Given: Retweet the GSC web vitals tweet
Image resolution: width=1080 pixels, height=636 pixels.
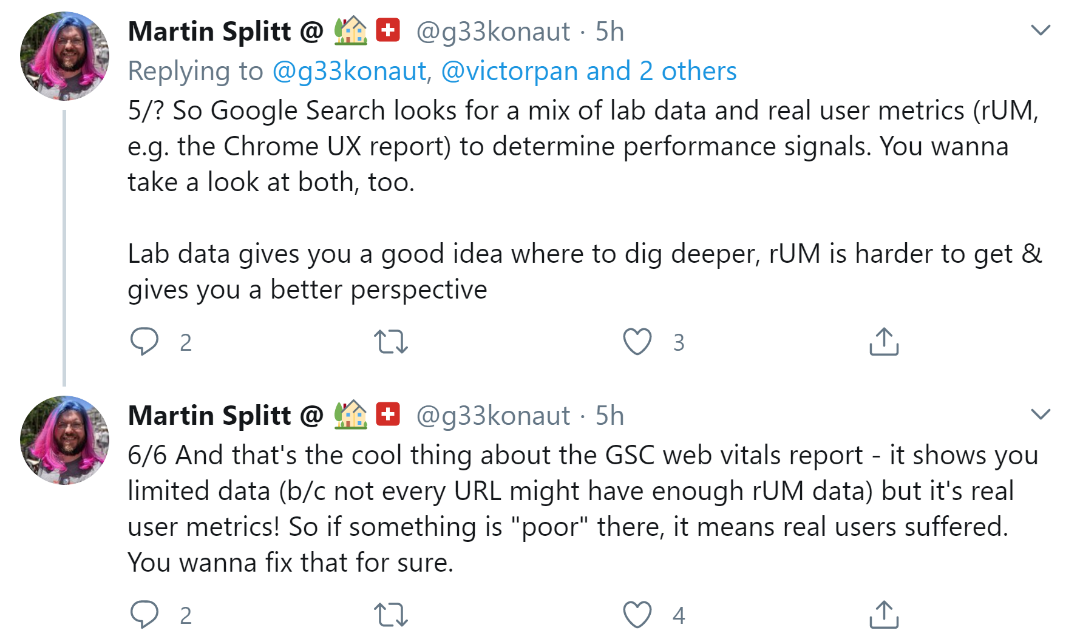Looking at the screenshot, I should point(390,615).
